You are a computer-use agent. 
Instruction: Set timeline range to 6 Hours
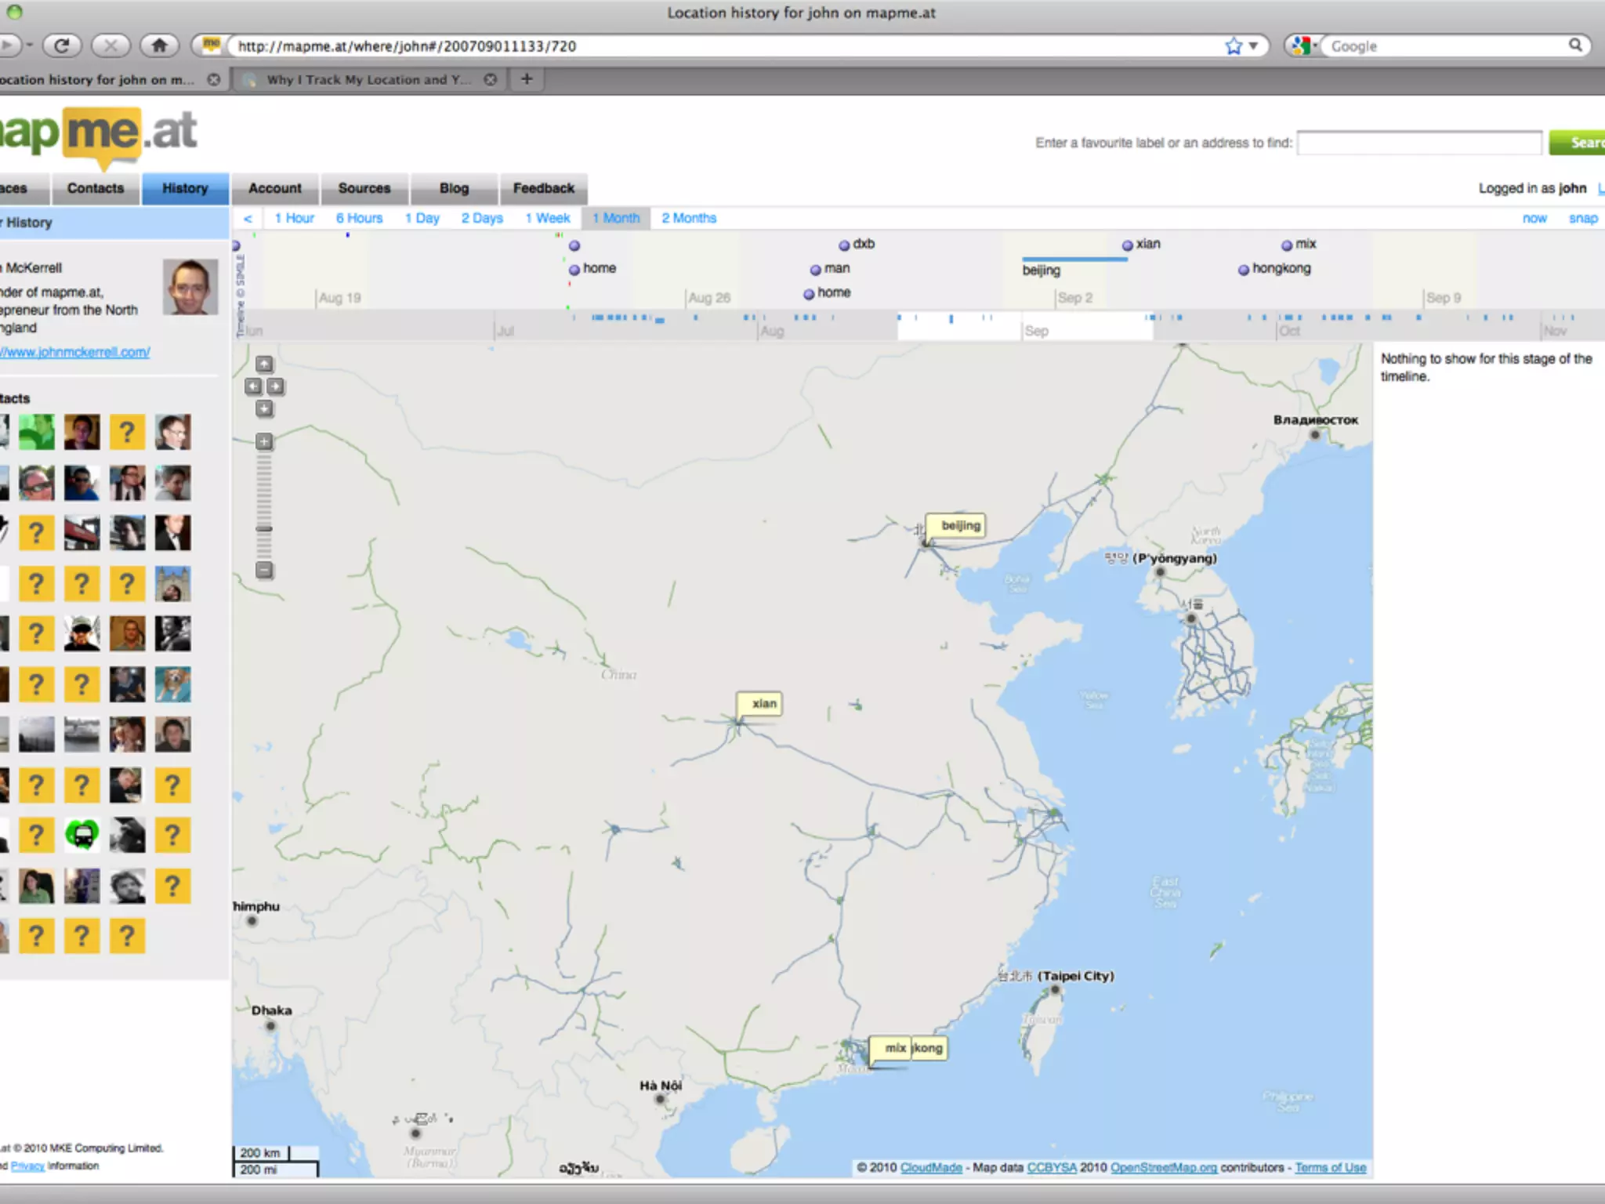click(x=359, y=218)
